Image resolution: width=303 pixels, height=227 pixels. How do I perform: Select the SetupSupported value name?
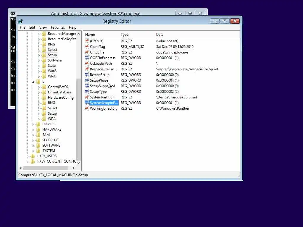pos(102,86)
